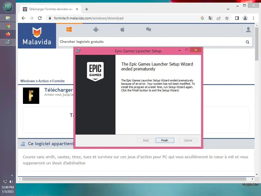
Task: Open Chrome three-dot menu
Action: [x=253, y=18]
